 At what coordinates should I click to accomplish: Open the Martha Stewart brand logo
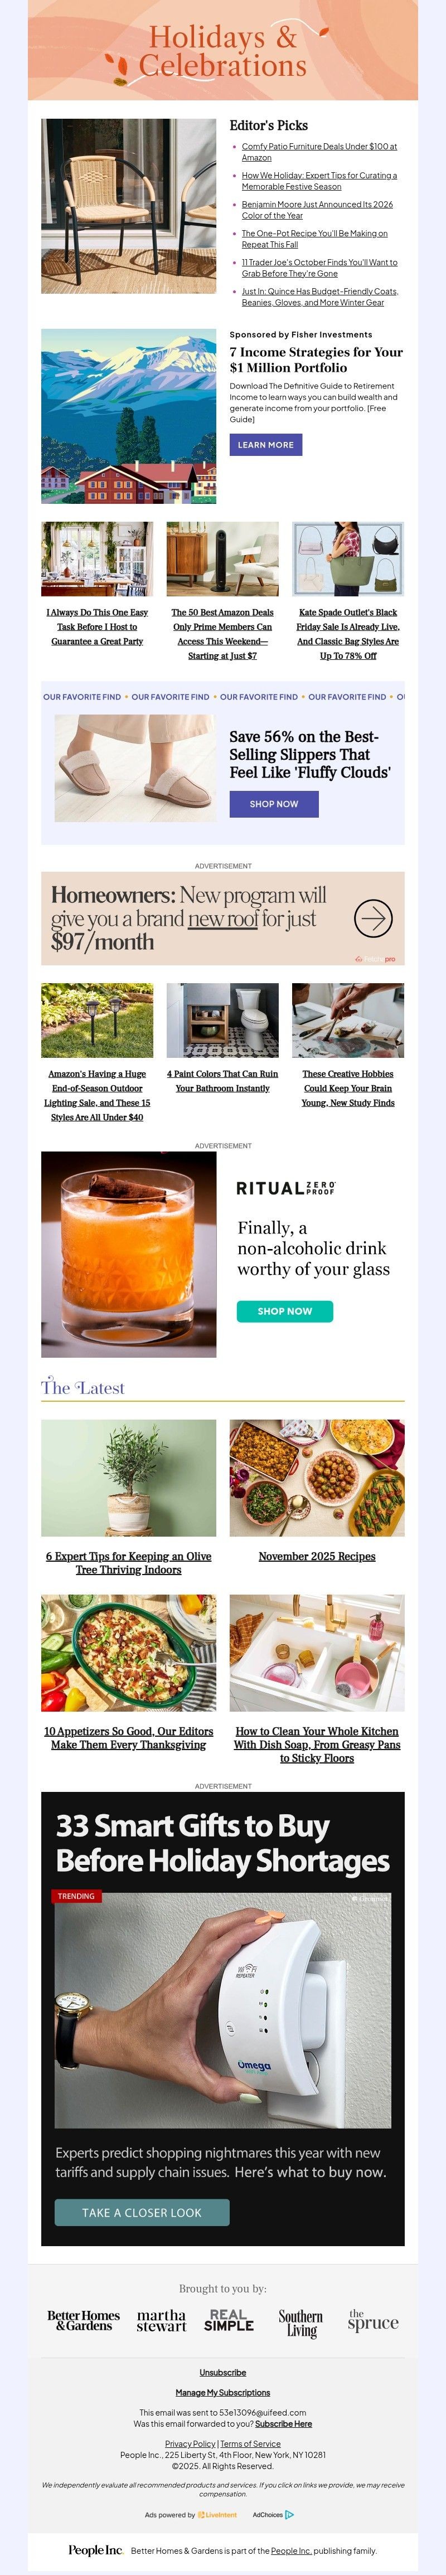point(161,2321)
